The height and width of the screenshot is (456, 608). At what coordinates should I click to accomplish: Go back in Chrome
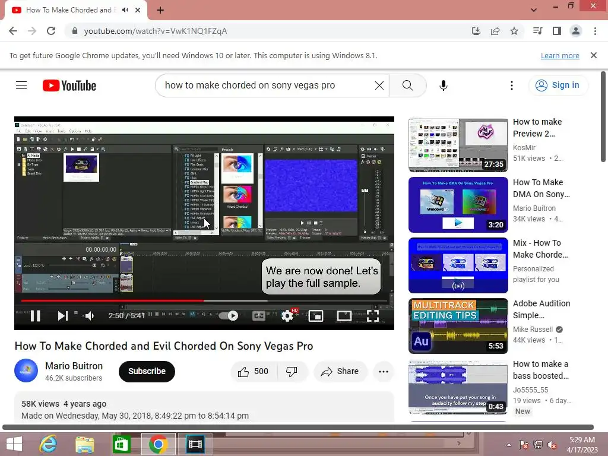tap(13, 31)
